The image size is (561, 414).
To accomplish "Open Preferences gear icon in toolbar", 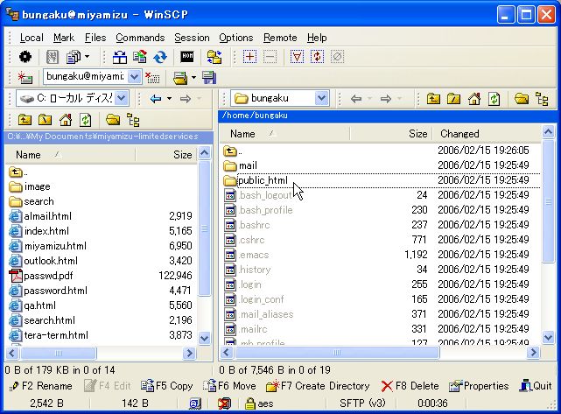I will coord(25,57).
